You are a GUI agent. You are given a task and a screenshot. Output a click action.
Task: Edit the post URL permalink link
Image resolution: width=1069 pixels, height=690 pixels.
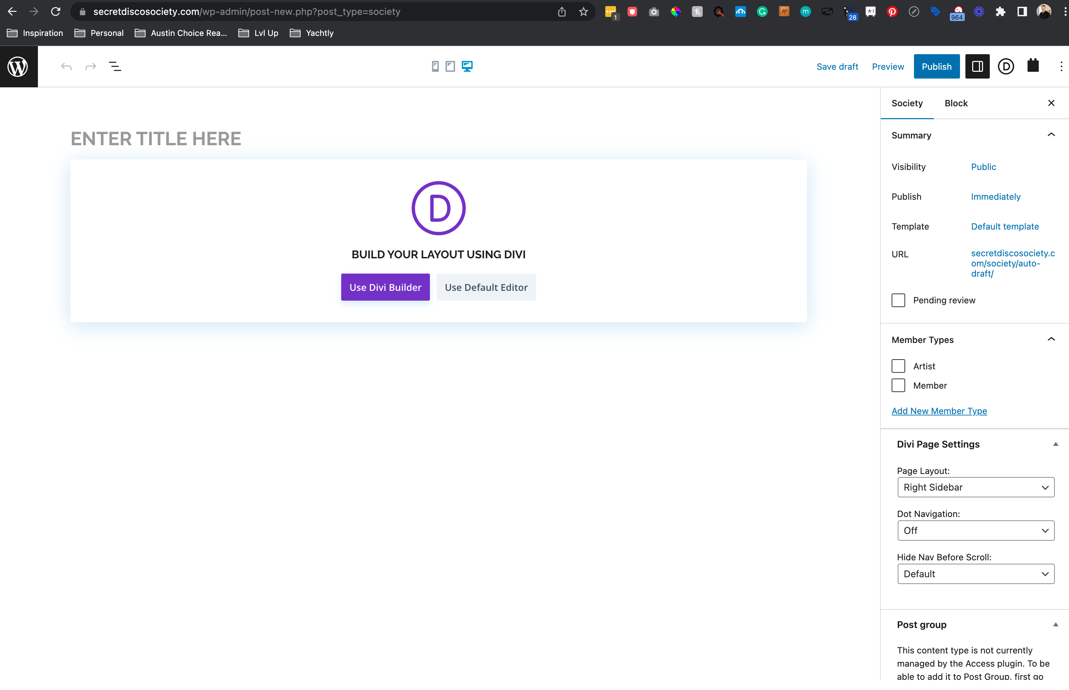tap(1012, 263)
